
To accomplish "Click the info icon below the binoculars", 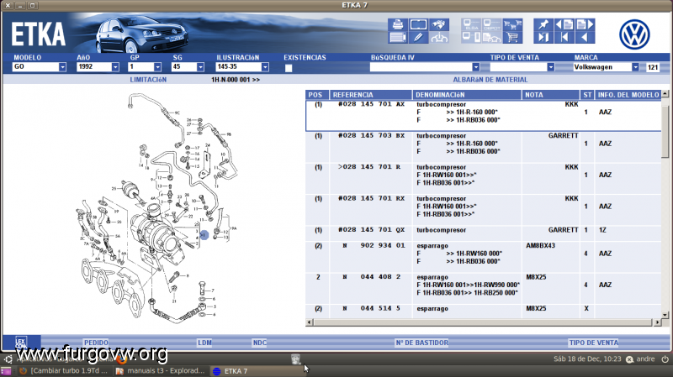I will [439, 37].
